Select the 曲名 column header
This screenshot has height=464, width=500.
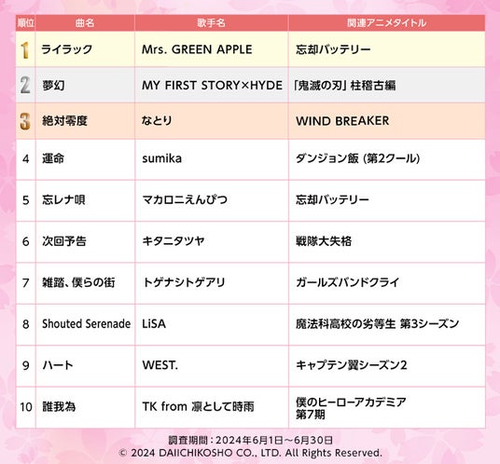point(85,23)
